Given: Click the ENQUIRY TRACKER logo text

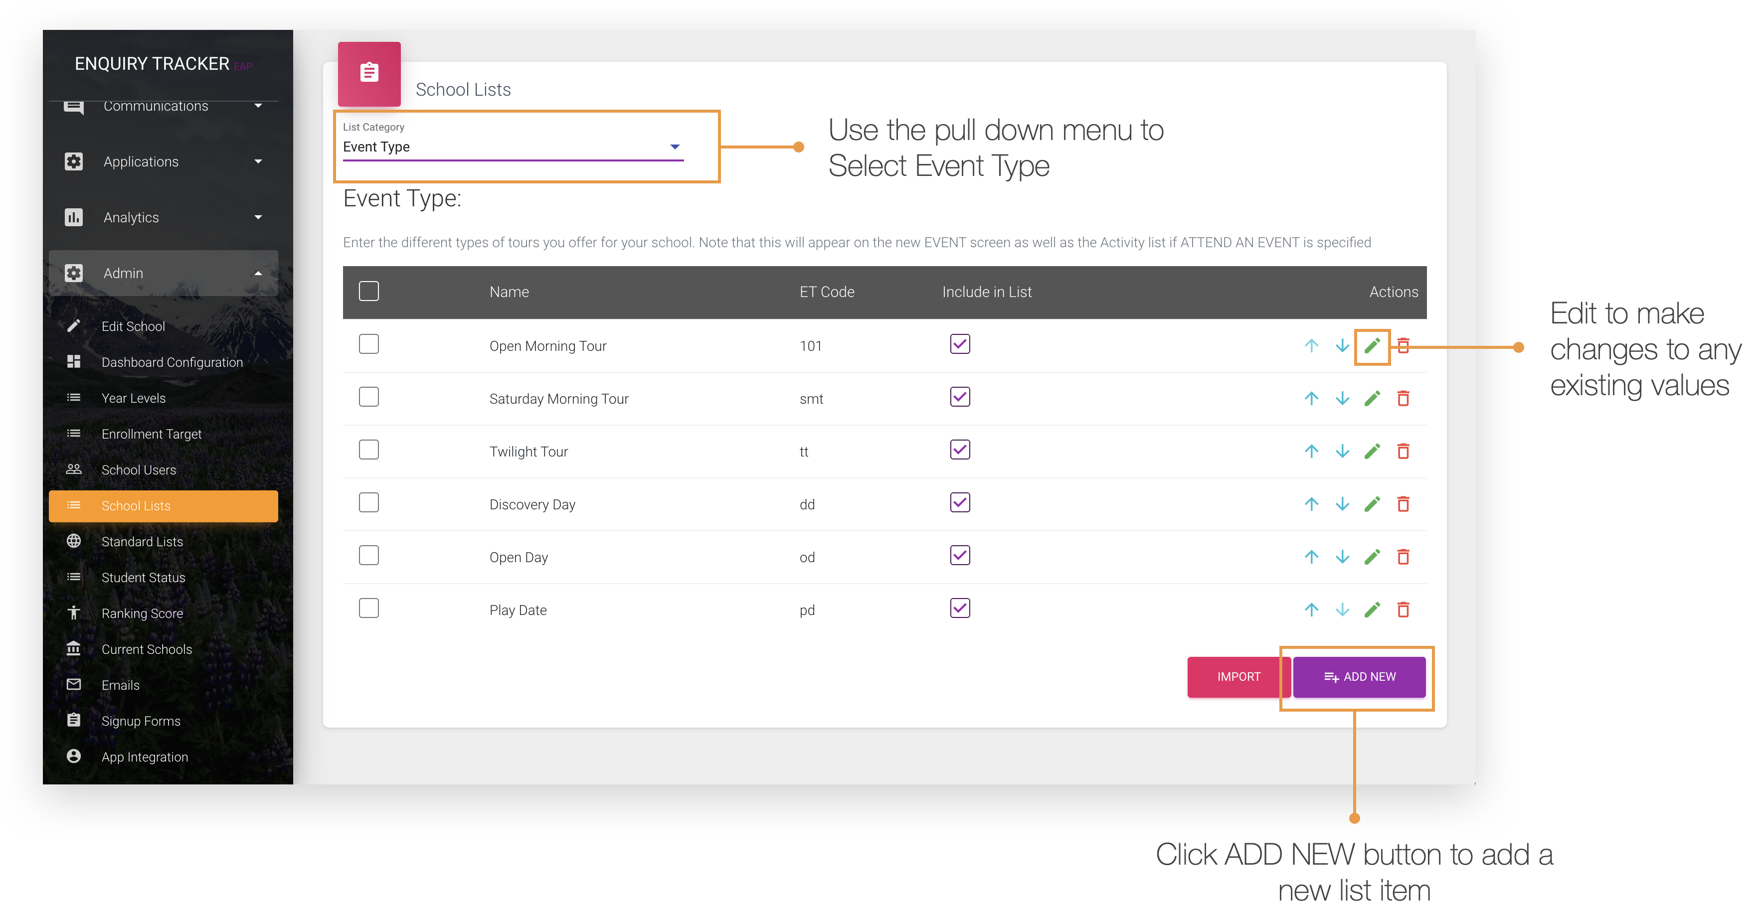Looking at the screenshot, I should coord(152,64).
